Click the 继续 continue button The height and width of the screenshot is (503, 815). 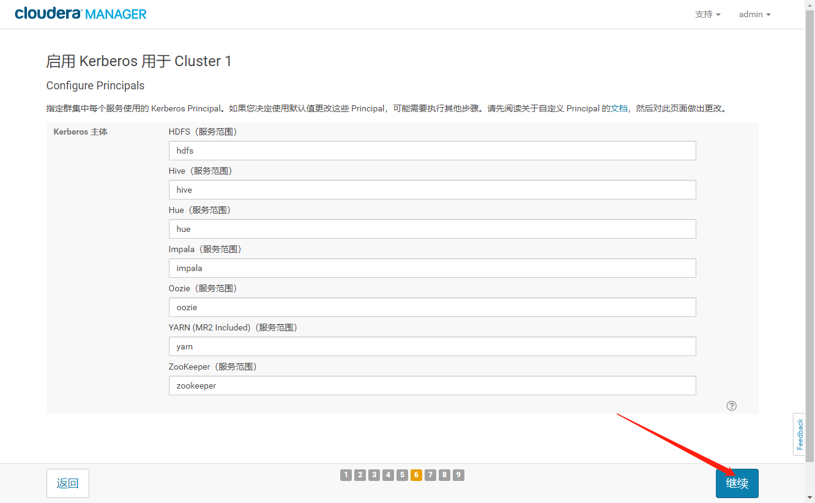[x=737, y=483]
